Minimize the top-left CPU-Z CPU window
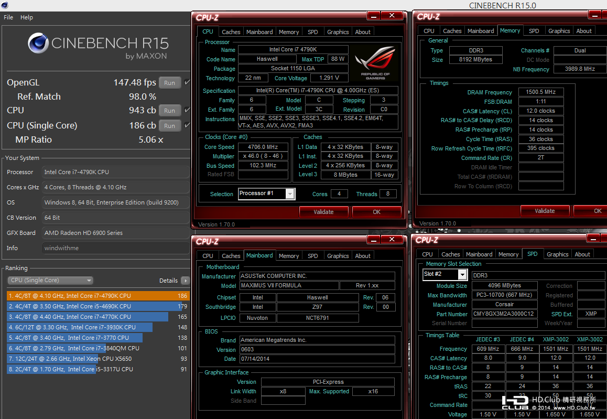607x419 pixels. point(374,16)
